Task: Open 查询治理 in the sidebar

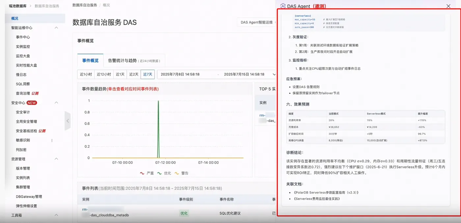Action: tap(23, 93)
